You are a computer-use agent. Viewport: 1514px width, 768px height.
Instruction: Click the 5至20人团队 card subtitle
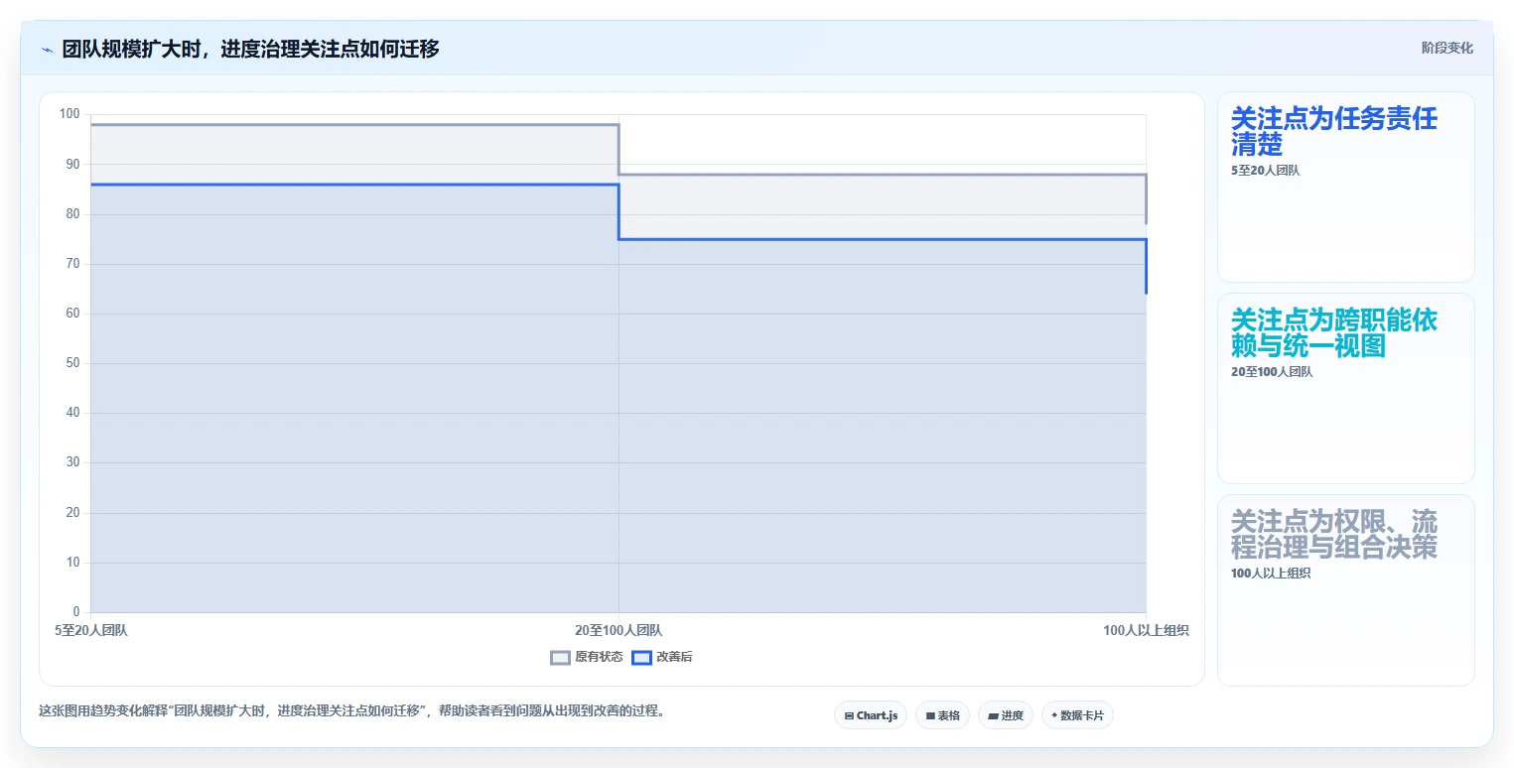(1265, 171)
